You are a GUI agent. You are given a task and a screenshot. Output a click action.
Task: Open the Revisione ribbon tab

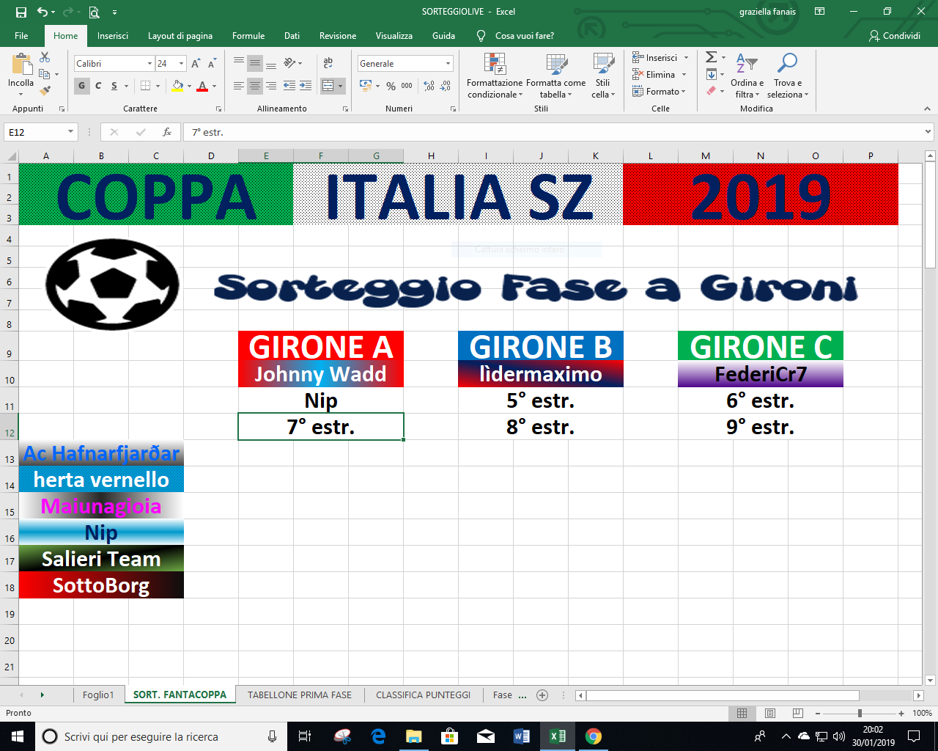click(338, 36)
